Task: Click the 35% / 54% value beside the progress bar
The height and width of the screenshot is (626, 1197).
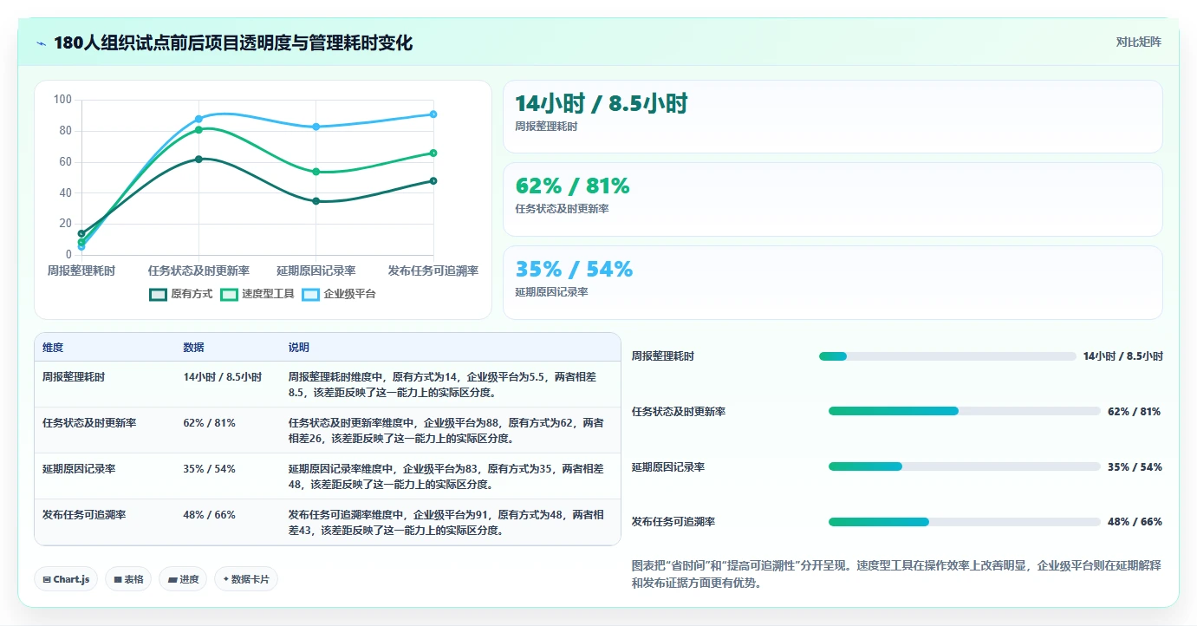Action: click(x=1135, y=467)
